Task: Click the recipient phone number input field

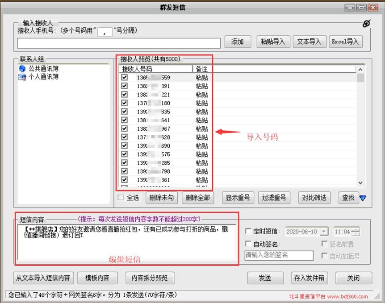Action: [x=118, y=43]
